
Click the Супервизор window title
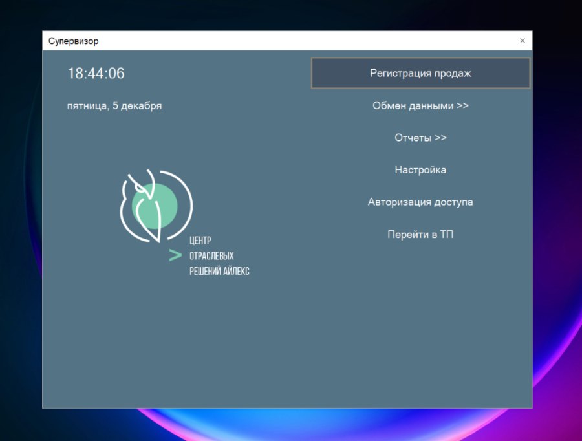coord(74,41)
